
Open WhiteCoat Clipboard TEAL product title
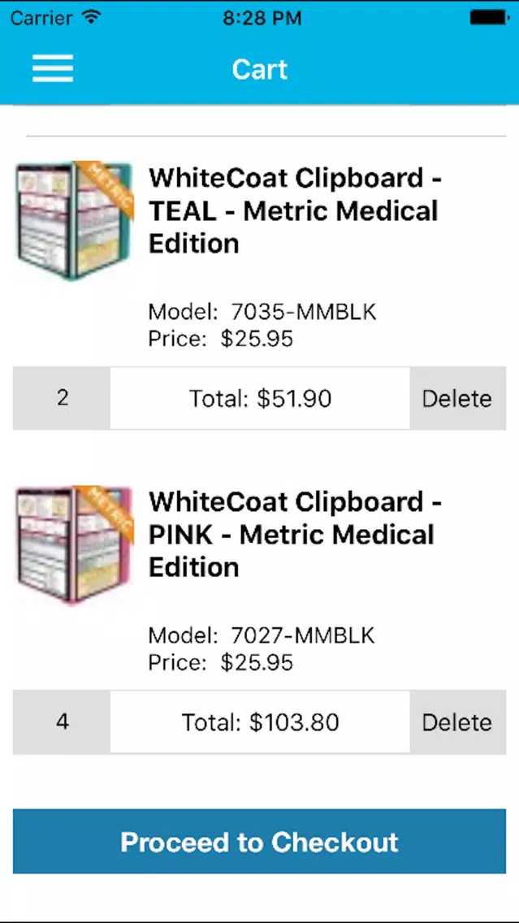tap(293, 210)
